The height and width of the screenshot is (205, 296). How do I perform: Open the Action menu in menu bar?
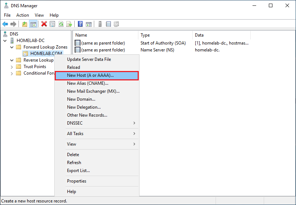point(22,15)
